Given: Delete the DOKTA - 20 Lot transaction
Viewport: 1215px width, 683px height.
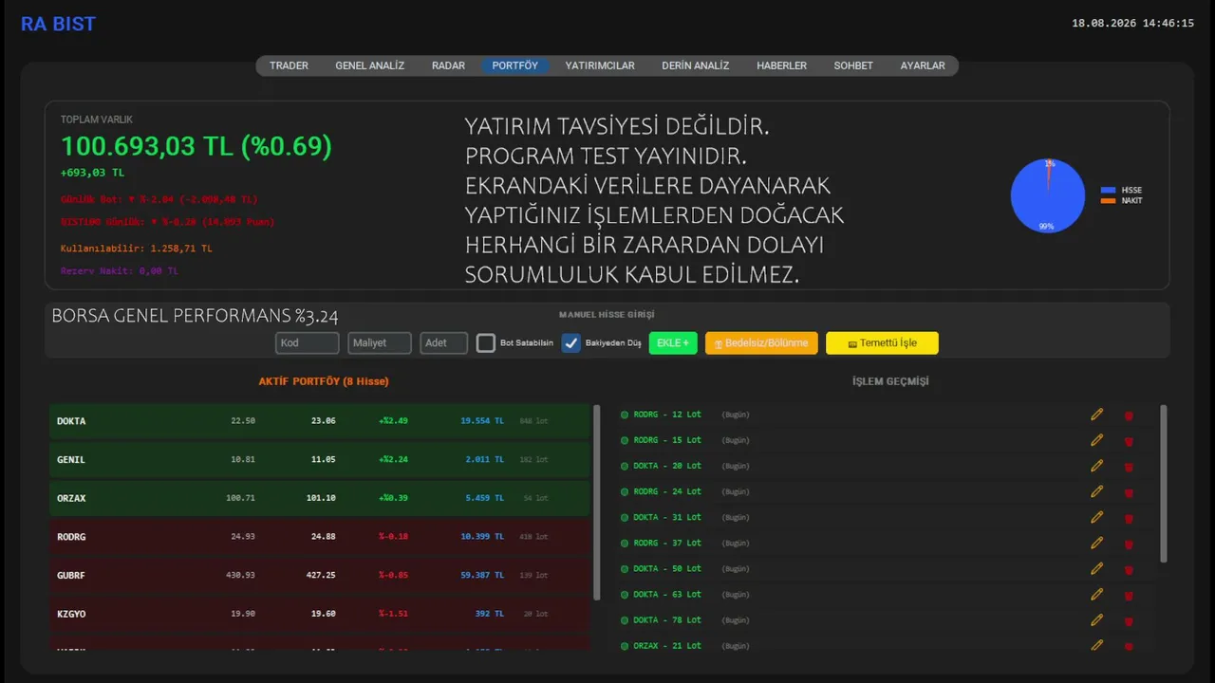Looking at the screenshot, I should tap(1129, 467).
